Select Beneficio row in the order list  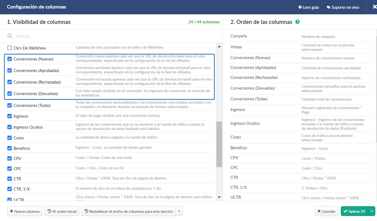(x=301, y=148)
